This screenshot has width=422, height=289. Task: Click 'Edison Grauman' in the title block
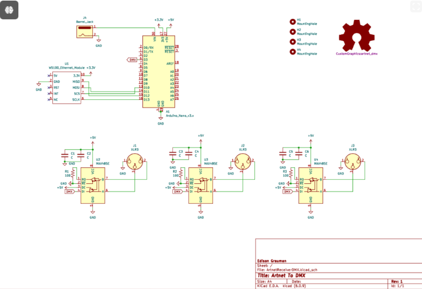tap(271, 261)
